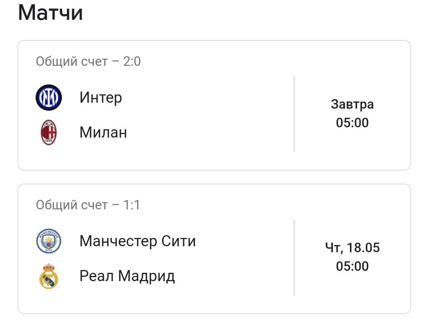This screenshot has height=320, width=428.
Task: Click the Real Madrid club crest
Action: coord(49,276)
